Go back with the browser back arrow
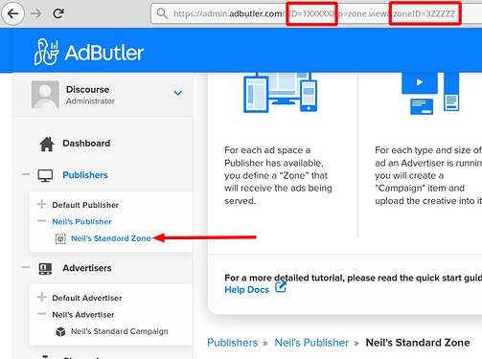Viewport: 482px width, 359px height. click(12, 13)
